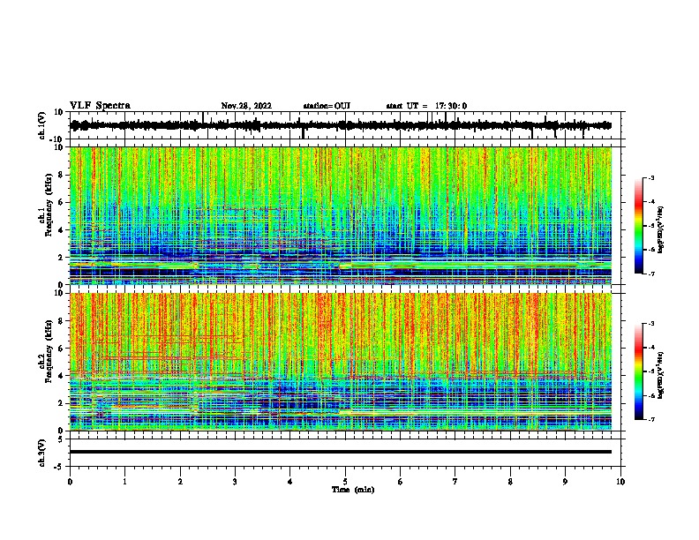Click the flat black ch.3 voltage trace
The width and height of the screenshot is (699, 540).
tap(341, 452)
